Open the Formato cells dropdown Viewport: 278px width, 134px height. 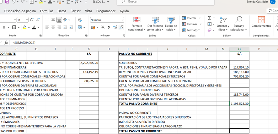(x=191, y=30)
